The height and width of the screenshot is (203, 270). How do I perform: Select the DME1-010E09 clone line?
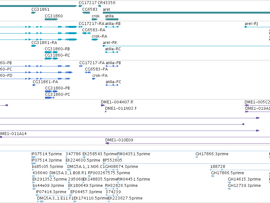point(188,143)
